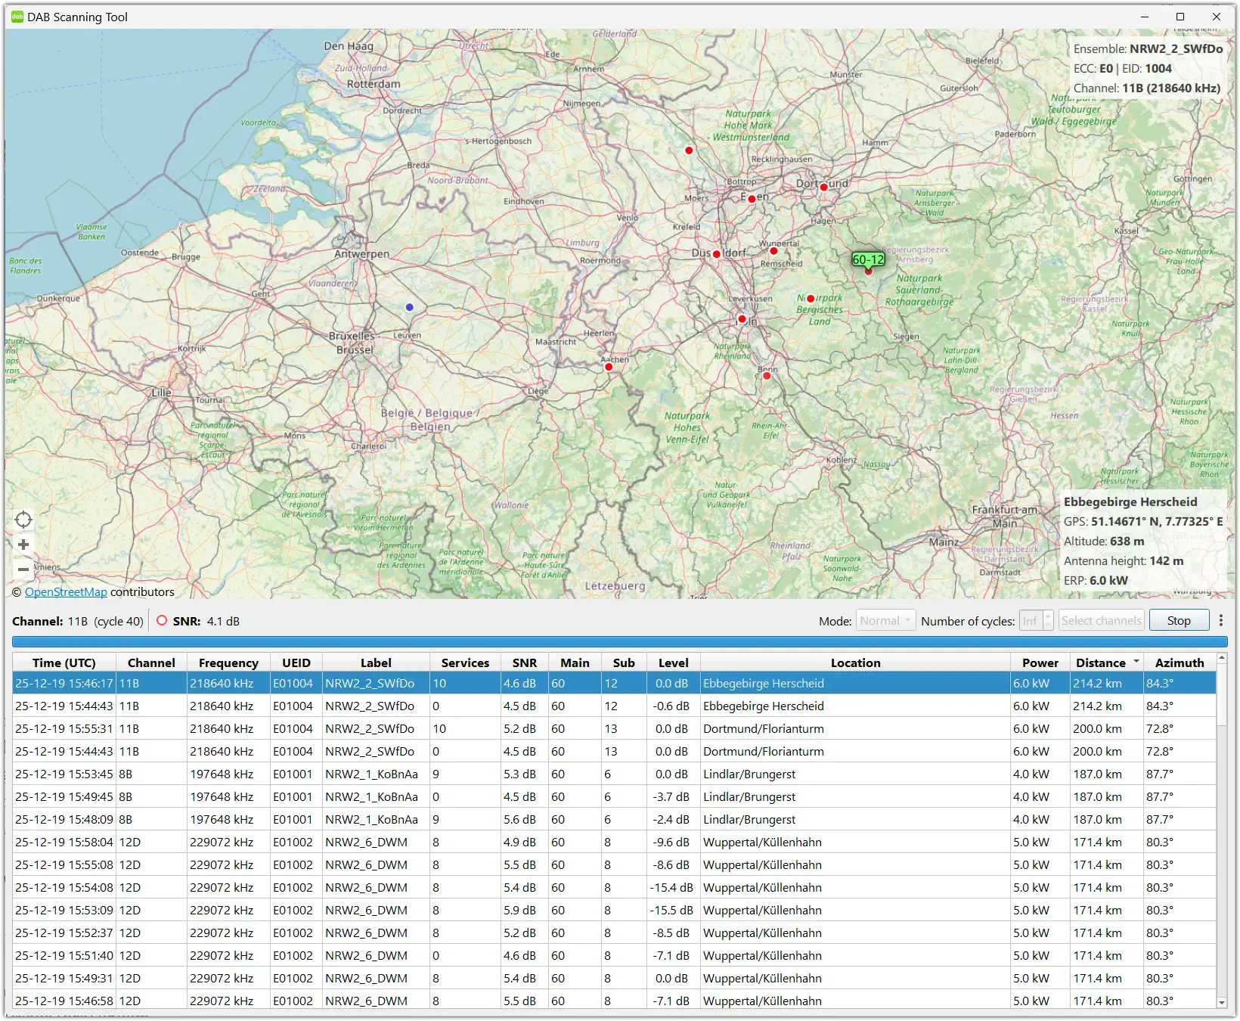Click the table scrollbar down arrow

[x=1222, y=1002]
